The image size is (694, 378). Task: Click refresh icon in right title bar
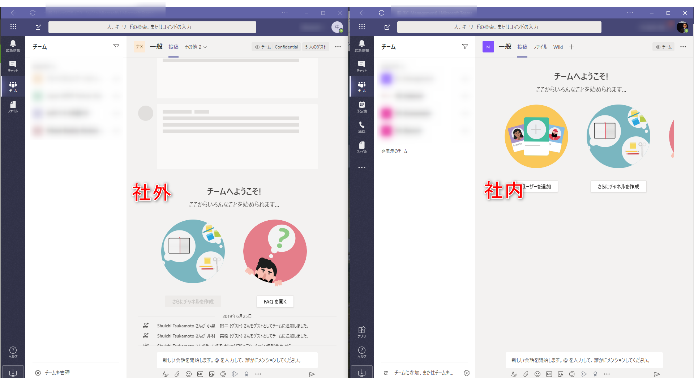pyautogui.click(x=381, y=13)
